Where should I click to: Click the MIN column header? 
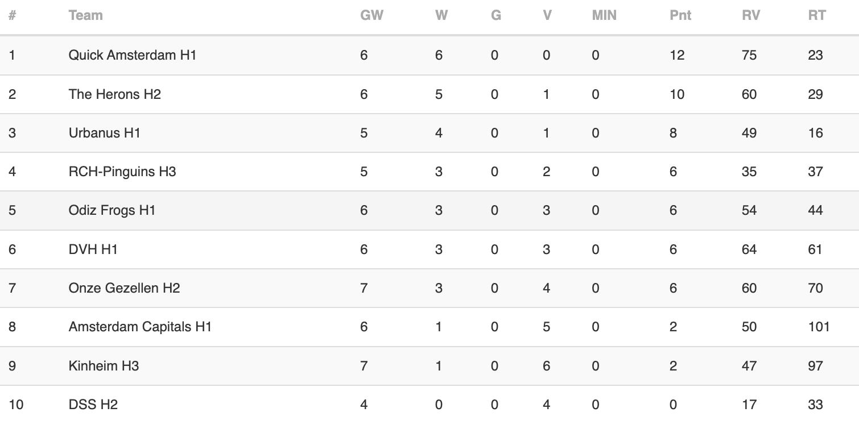tap(604, 15)
